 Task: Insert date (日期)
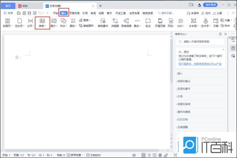coord(216,23)
